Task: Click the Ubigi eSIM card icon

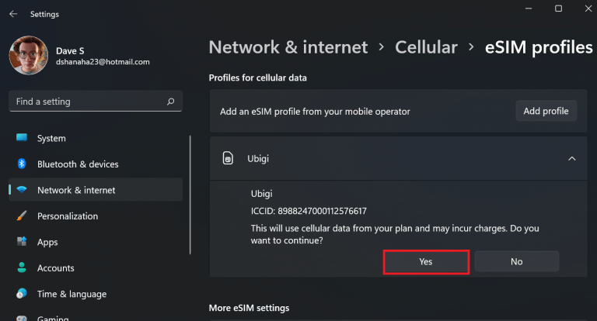Action: tap(228, 158)
